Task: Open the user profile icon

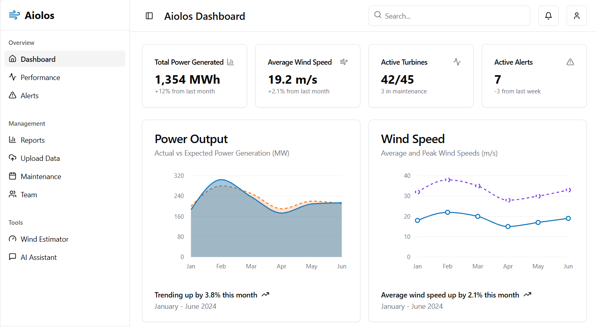Action: pyautogui.click(x=576, y=16)
